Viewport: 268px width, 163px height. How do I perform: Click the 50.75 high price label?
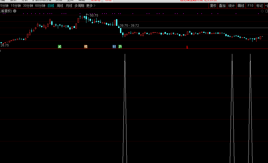(94, 15)
